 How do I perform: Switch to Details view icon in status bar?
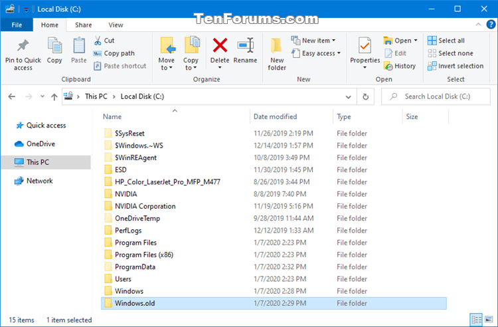coord(476,320)
